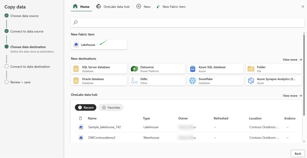
Task: Choose SQL Server database destination
Action: (x=99, y=69)
